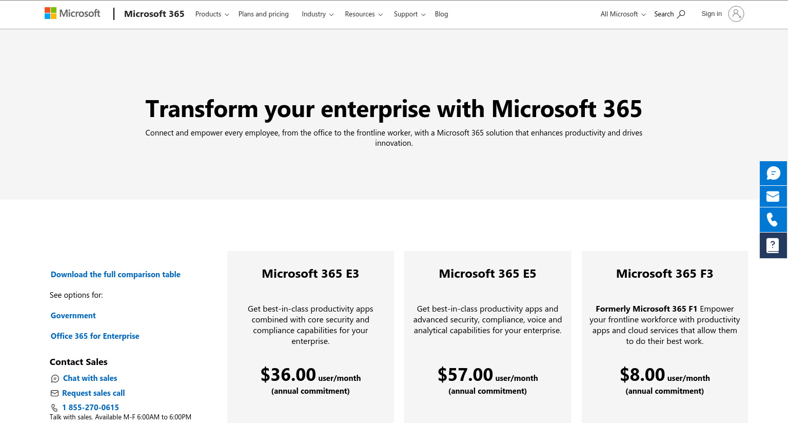Click the Request sales call link
This screenshot has height=423, width=788.
coord(93,393)
